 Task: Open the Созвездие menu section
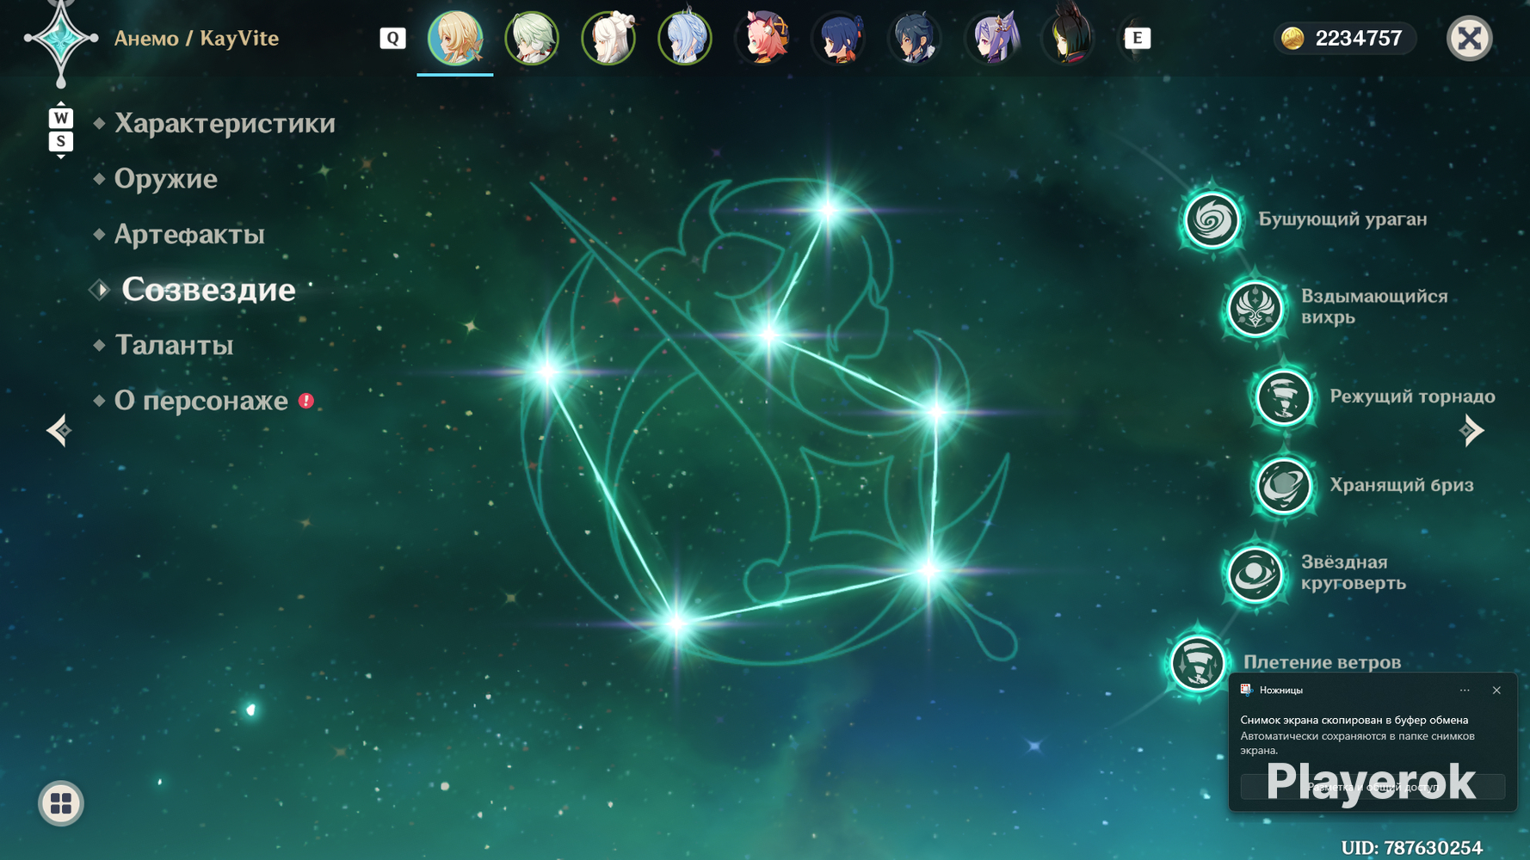point(208,290)
